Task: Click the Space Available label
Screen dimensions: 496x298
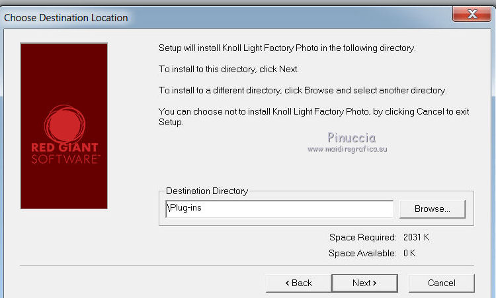Action: [x=362, y=253]
